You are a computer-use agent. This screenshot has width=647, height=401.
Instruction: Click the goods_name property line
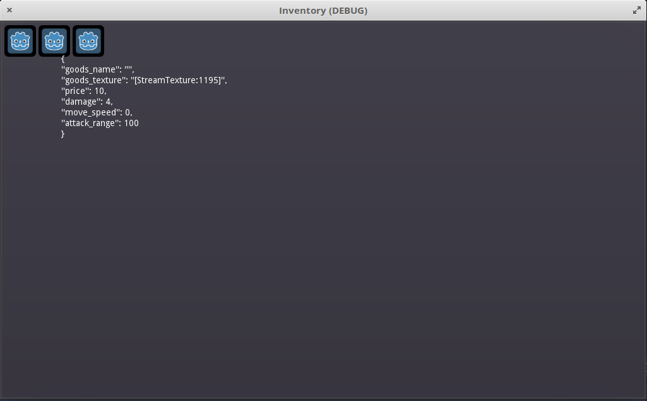(x=98, y=69)
